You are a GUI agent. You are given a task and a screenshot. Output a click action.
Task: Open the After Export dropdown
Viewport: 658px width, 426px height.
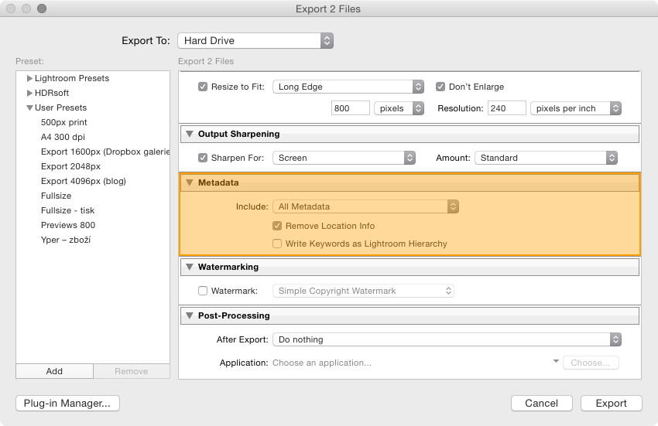tap(447, 339)
